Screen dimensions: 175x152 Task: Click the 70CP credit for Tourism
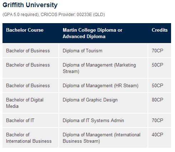point(158,51)
